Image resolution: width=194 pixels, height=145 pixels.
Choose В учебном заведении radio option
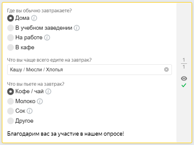point(11,28)
